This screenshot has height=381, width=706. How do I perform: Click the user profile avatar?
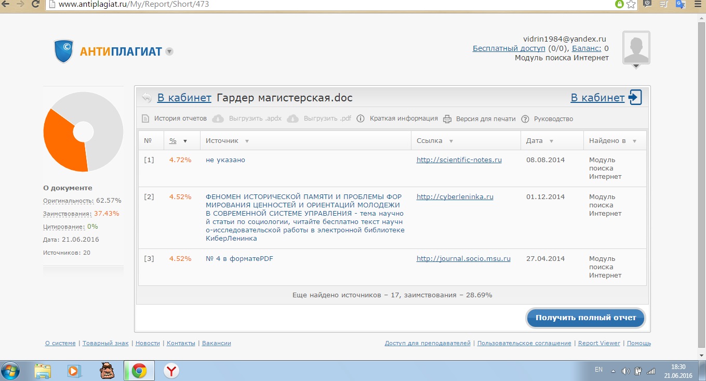[x=636, y=48]
